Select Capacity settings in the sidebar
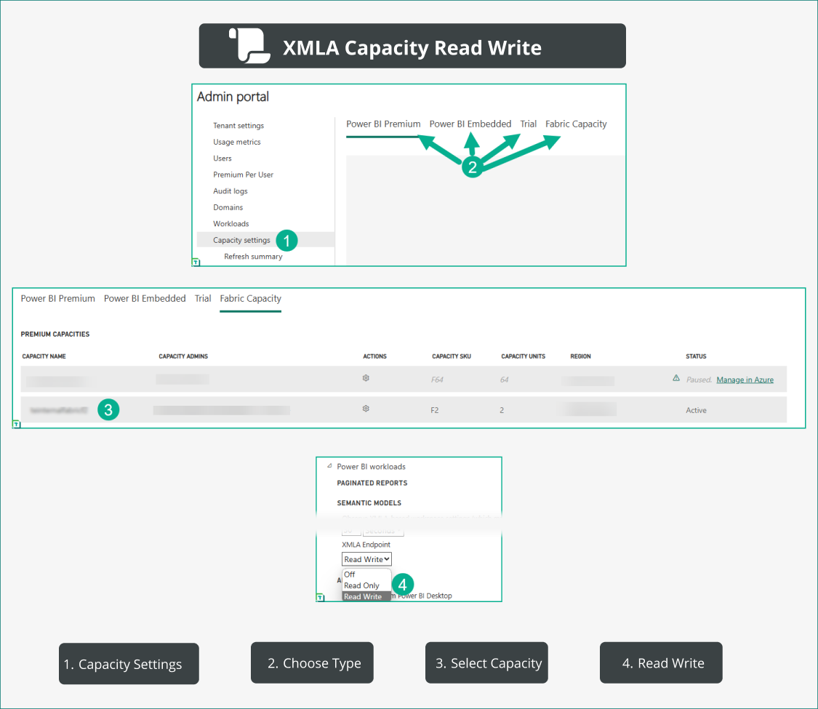 241,240
